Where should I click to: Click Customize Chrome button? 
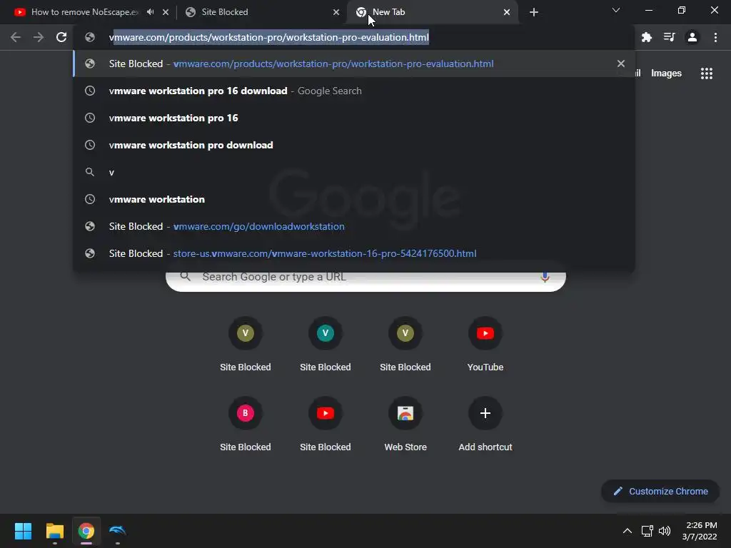660,491
